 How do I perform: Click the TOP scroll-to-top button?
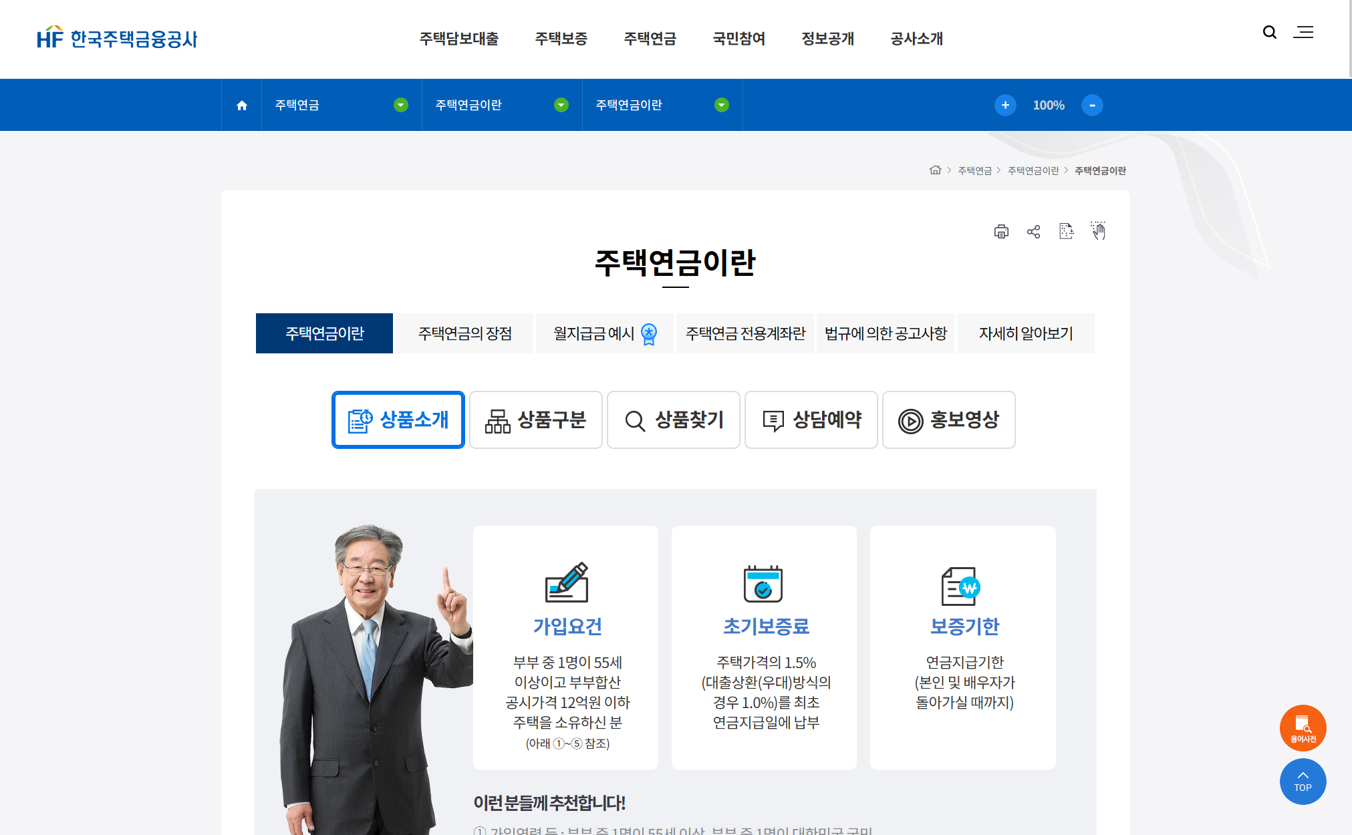(x=1303, y=781)
